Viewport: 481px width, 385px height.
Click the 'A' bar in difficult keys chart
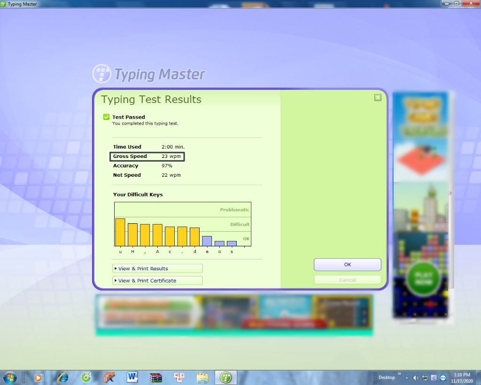coord(157,235)
